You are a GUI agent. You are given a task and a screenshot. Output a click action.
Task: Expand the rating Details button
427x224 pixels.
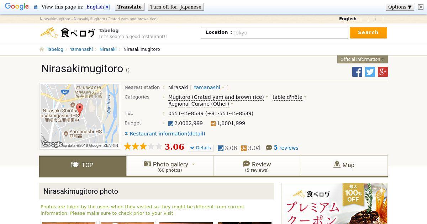coord(201,148)
